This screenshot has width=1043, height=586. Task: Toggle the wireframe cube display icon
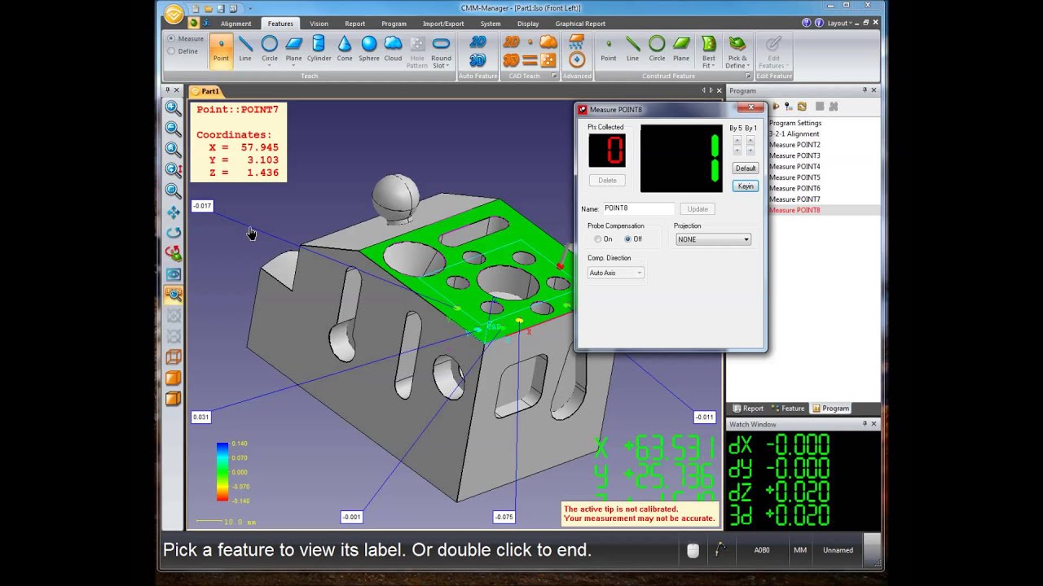coord(174,357)
